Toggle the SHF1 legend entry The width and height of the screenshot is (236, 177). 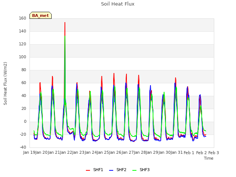coord(94,170)
